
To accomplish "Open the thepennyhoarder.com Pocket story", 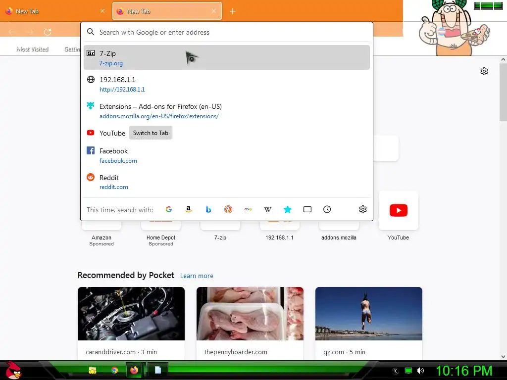I will click(x=250, y=323).
